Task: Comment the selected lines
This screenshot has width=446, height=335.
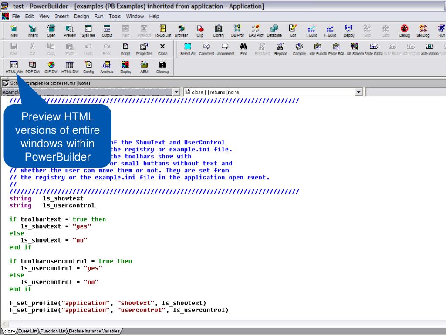Action: [x=206, y=49]
